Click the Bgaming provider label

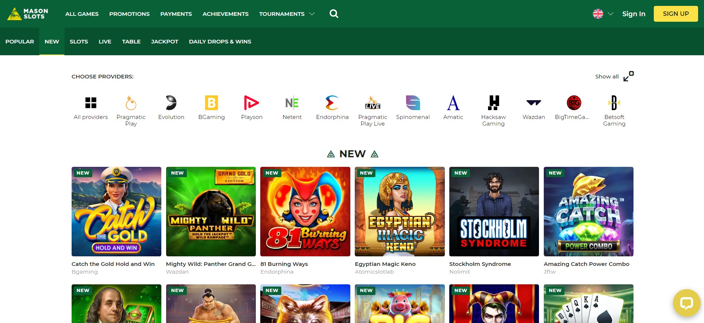point(85,272)
